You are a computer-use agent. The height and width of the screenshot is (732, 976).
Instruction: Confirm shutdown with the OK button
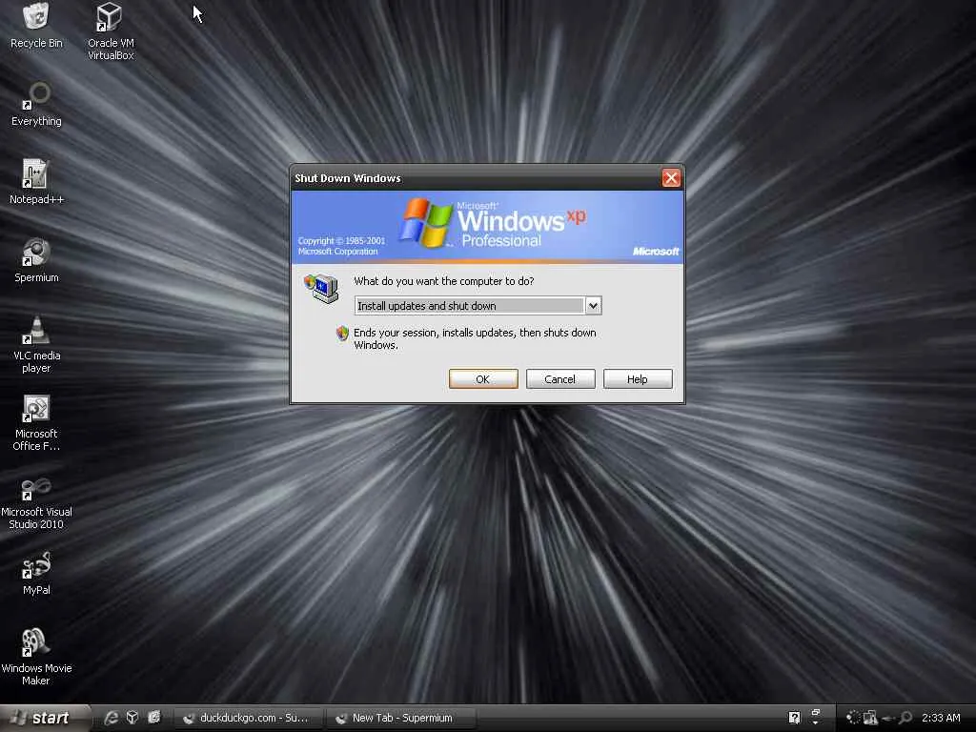click(x=483, y=379)
